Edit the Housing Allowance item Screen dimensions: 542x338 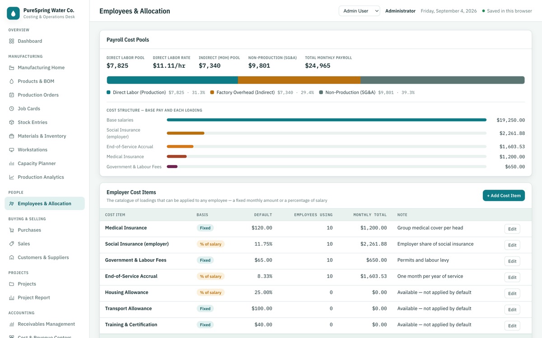point(512,293)
